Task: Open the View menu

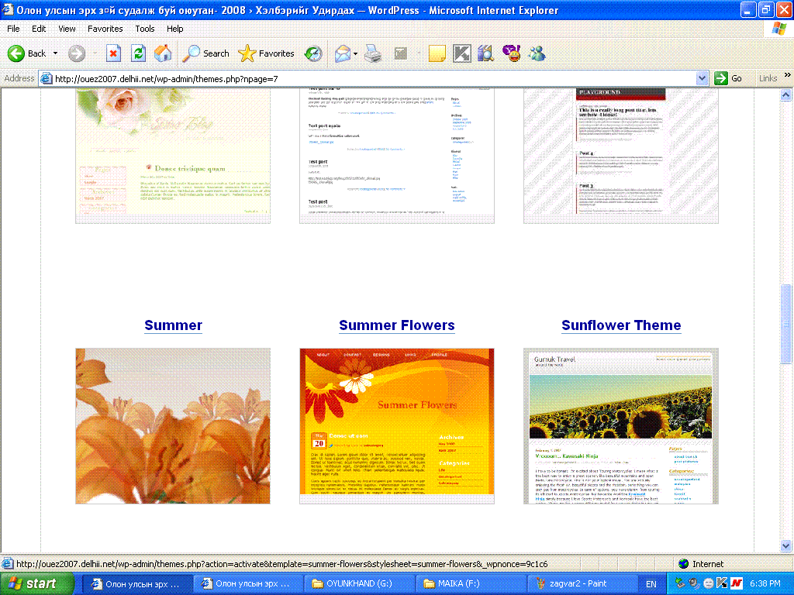Action: (67, 29)
